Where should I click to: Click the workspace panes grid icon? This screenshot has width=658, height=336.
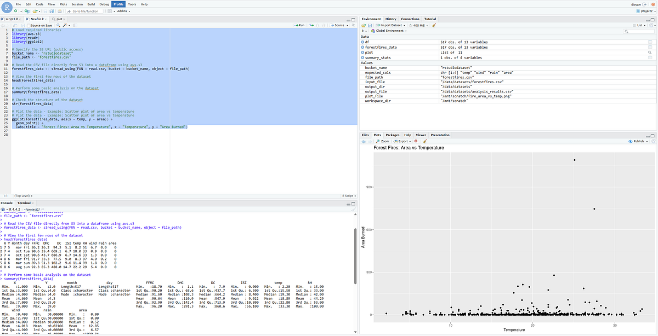pyautogui.click(x=109, y=11)
